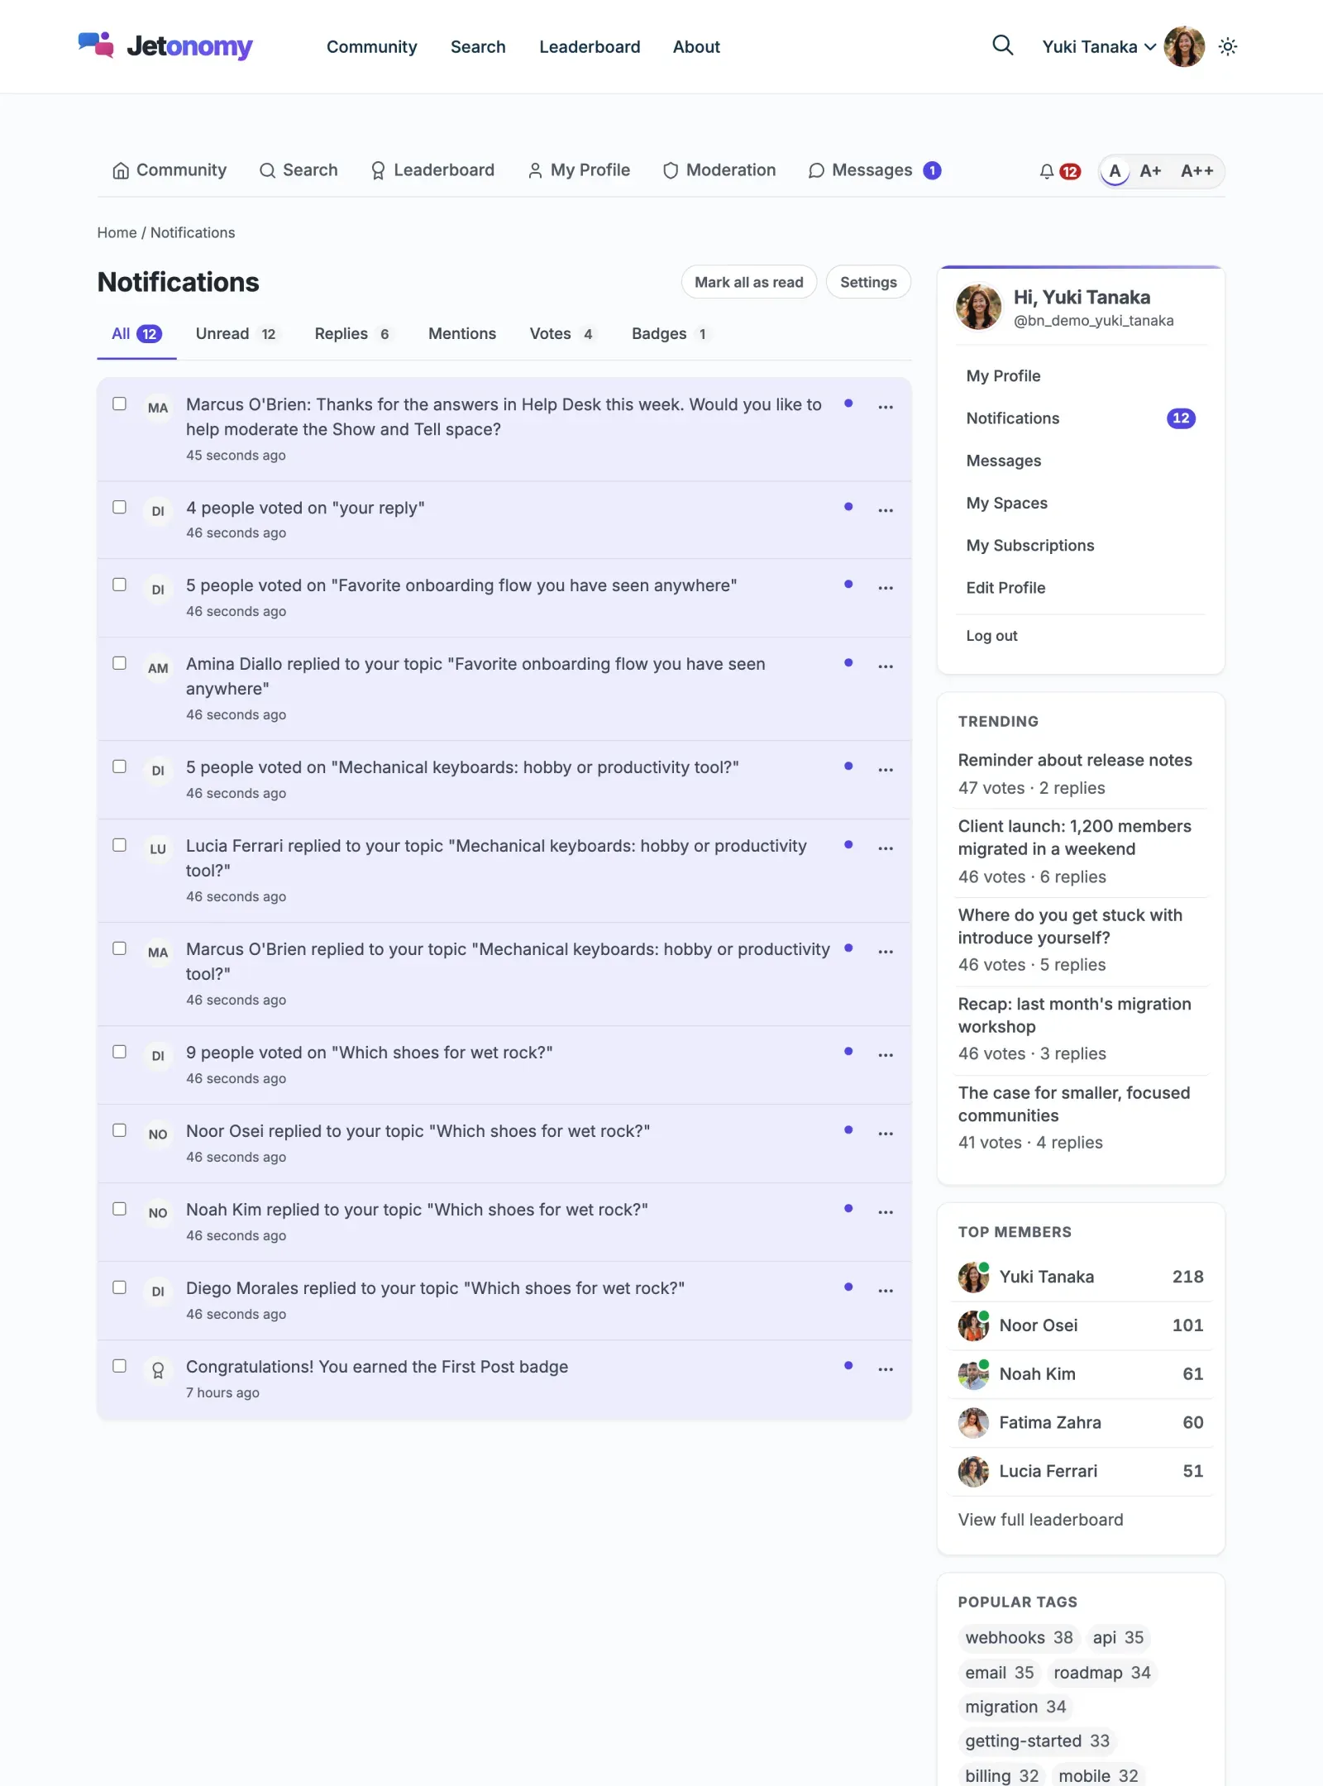Open more options for Lucia Ferrari's reply
Image resolution: width=1323 pixels, height=1786 pixels.
click(x=886, y=848)
